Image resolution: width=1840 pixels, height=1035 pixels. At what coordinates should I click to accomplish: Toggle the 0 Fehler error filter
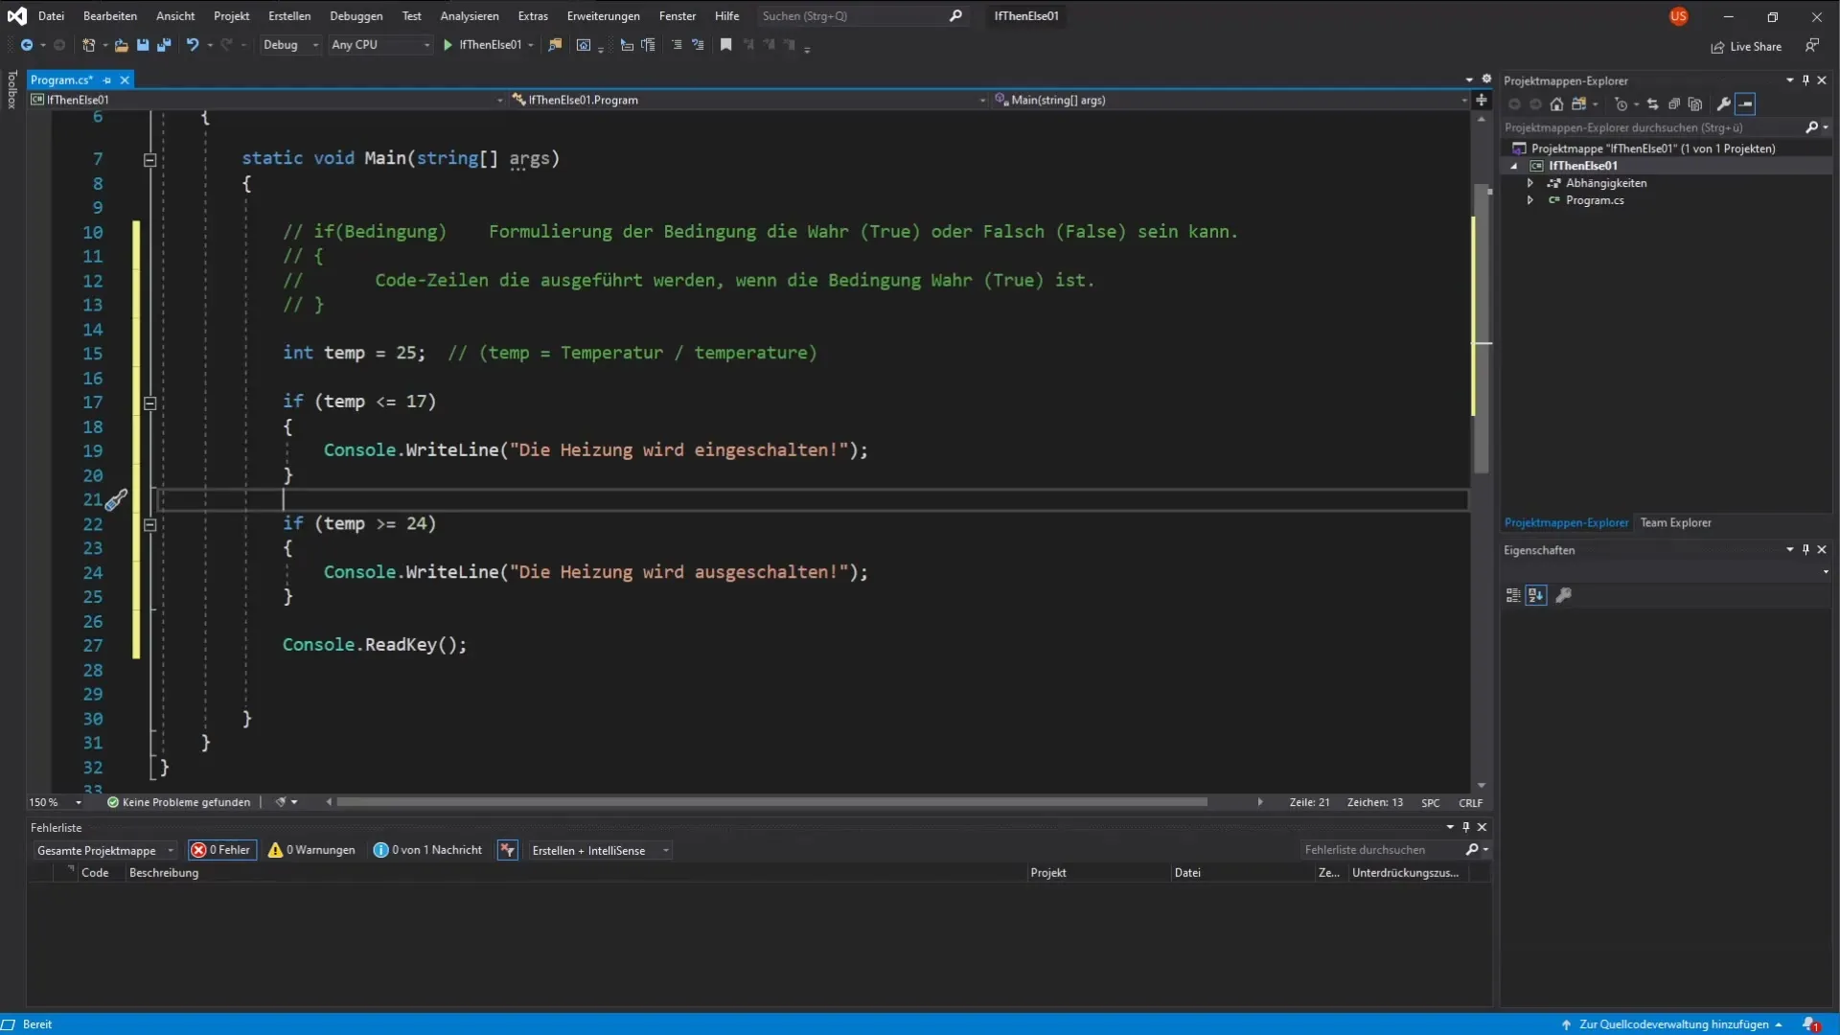(221, 850)
